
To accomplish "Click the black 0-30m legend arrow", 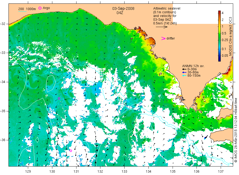I will [x=185, y=69].
